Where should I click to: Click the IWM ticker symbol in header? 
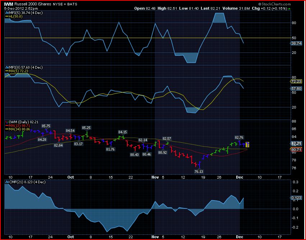(x=9, y=4)
